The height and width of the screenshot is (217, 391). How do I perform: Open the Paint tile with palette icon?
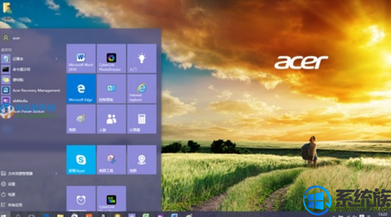[x=81, y=119]
